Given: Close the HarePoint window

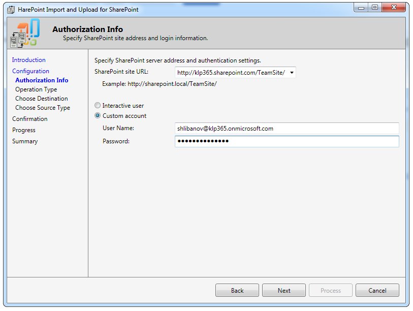Looking at the screenshot, I should [394, 8].
